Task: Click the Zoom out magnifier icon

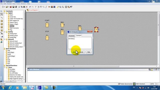Action: click(63, 7)
